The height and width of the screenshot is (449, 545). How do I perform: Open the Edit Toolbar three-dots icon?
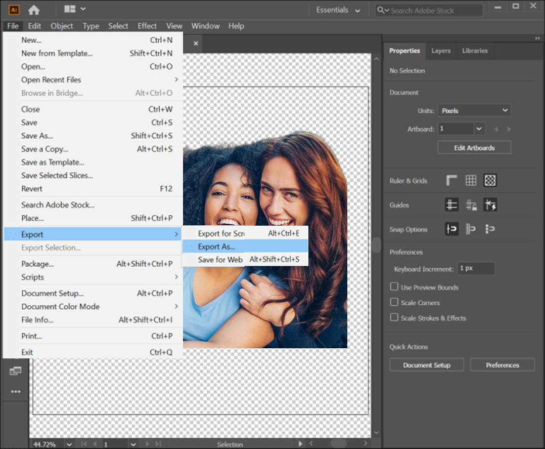[16, 391]
